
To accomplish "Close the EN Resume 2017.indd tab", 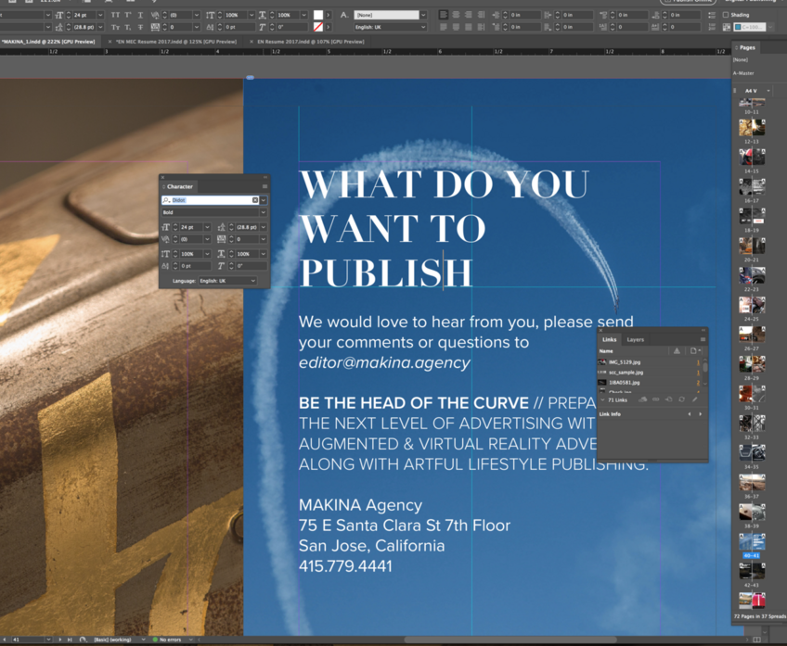I will click(252, 42).
